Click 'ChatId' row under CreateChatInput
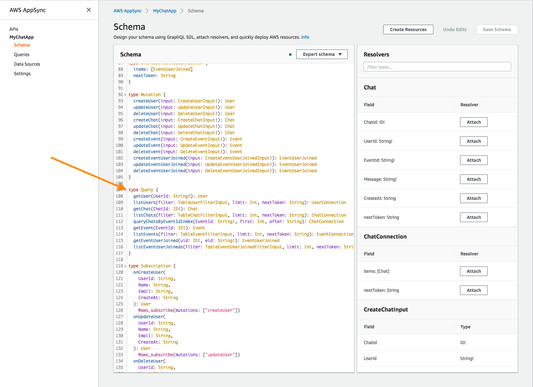 (438, 343)
